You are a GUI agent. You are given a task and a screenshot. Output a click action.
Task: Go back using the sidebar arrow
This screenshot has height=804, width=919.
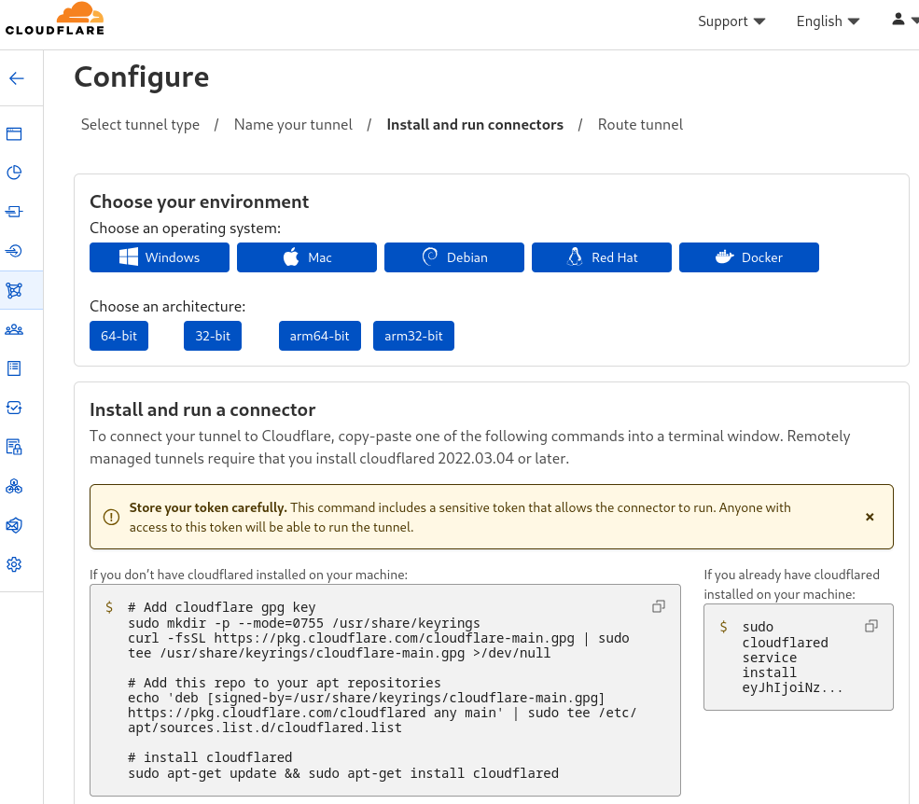17,78
